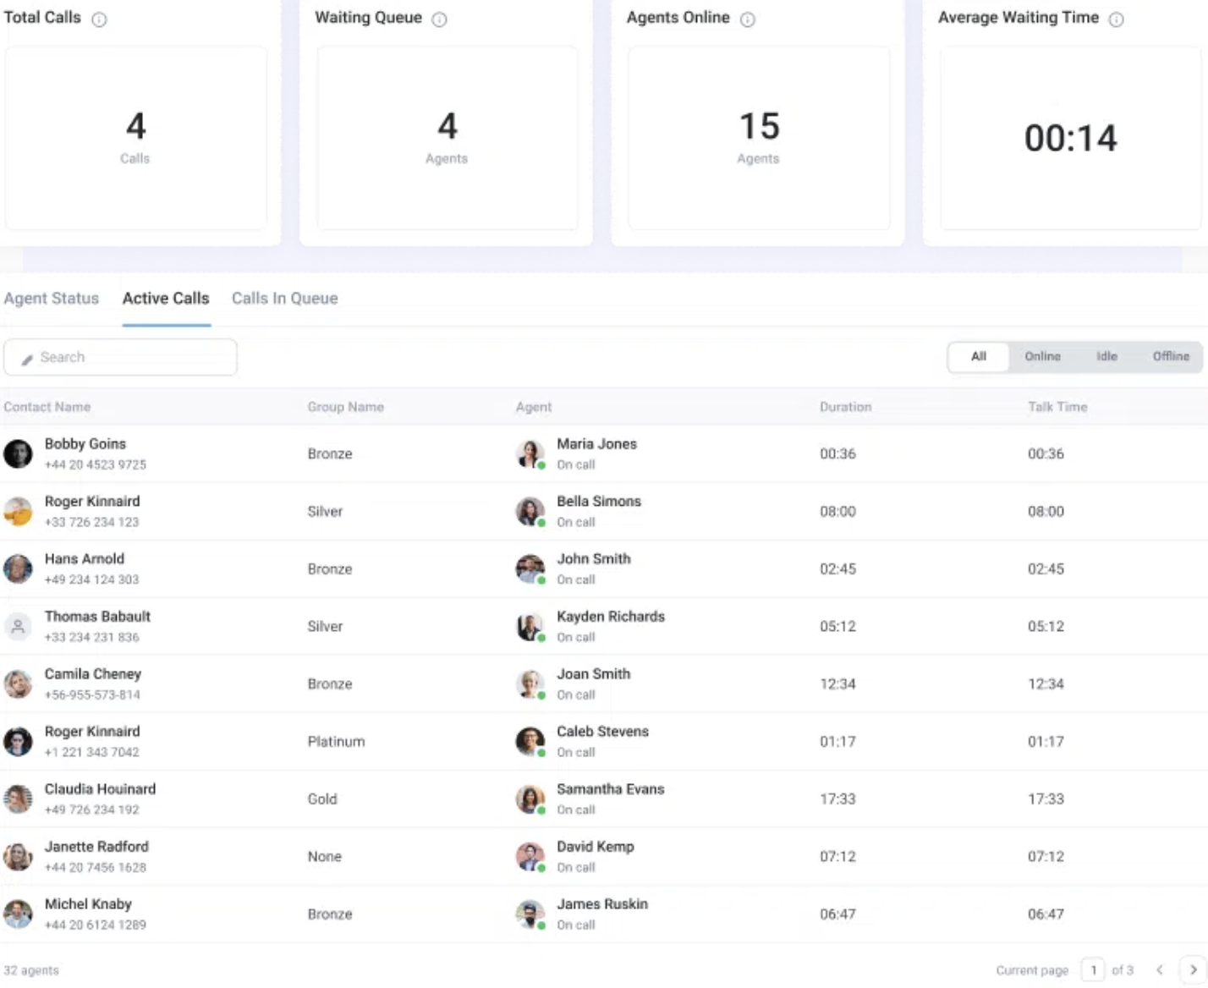Show only Offline agents
The image size is (1208, 988).
1171,357
